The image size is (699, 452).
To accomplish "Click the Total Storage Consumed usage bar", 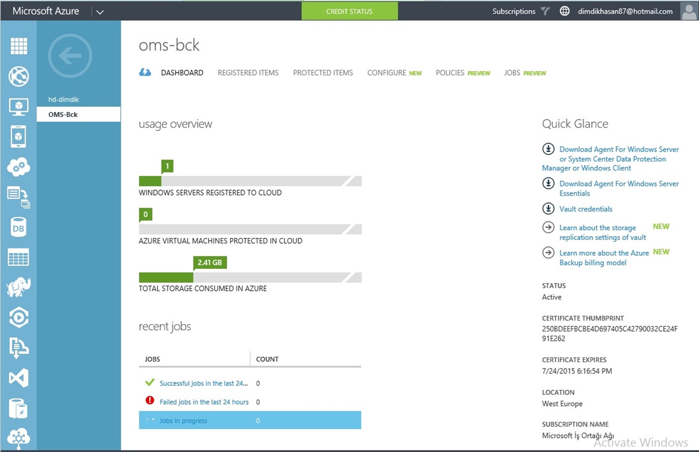I will pyautogui.click(x=250, y=278).
